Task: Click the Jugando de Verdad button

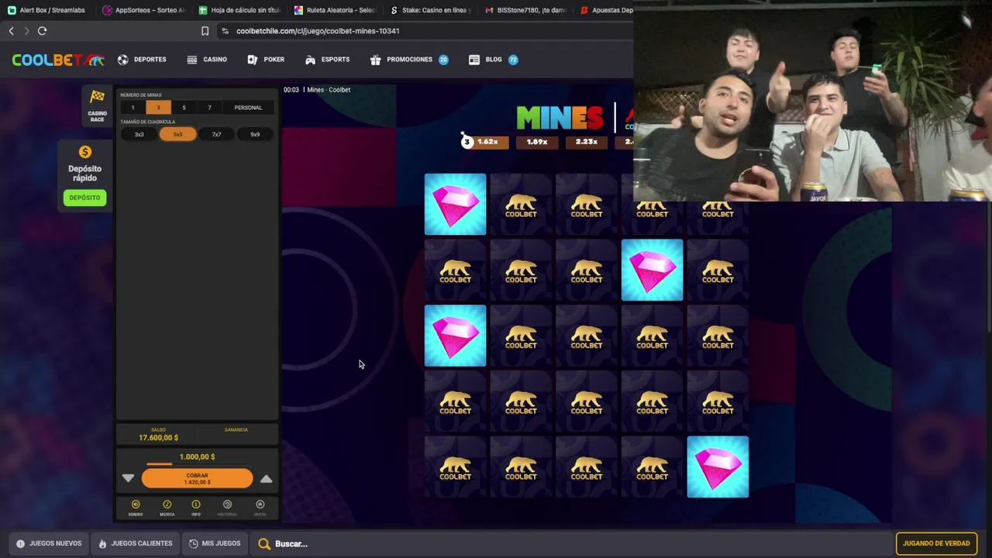Action: click(x=936, y=543)
